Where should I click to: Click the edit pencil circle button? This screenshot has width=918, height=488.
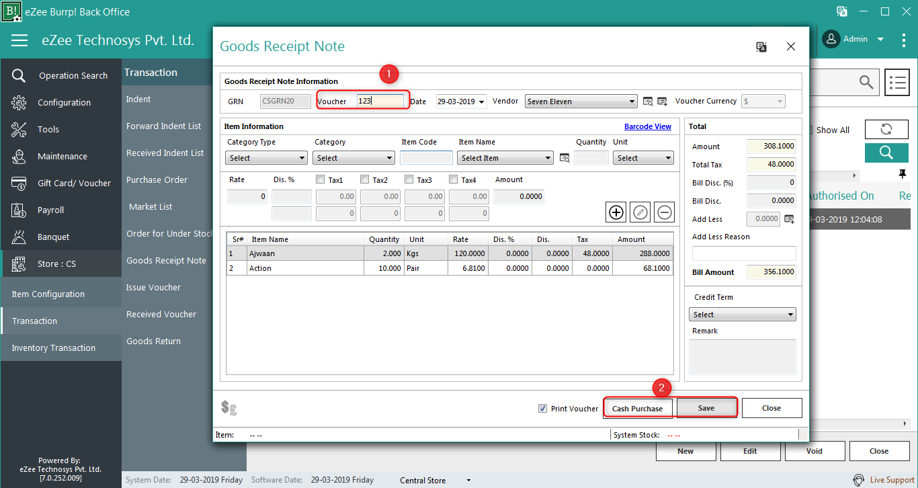[640, 212]
